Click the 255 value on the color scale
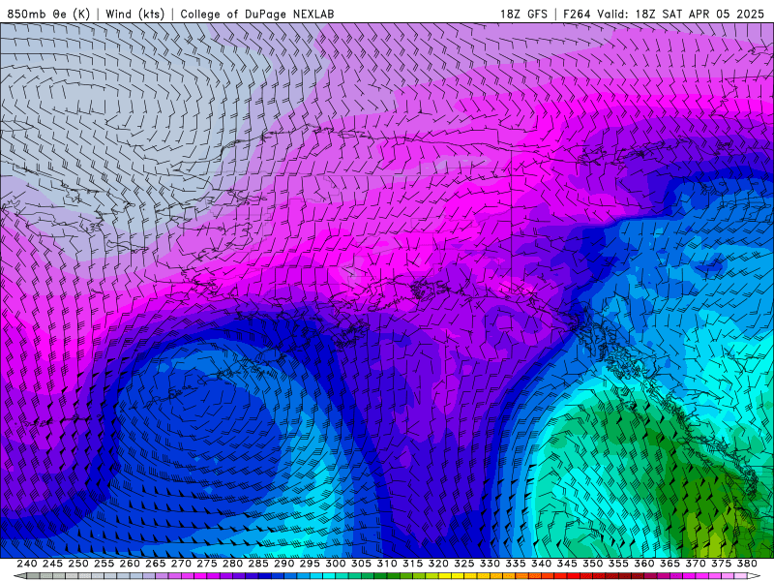The height and width of the screenshot is (581, 774). (104, 564)
